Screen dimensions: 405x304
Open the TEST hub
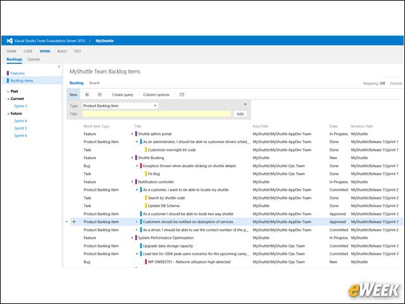tap(77, 51)
